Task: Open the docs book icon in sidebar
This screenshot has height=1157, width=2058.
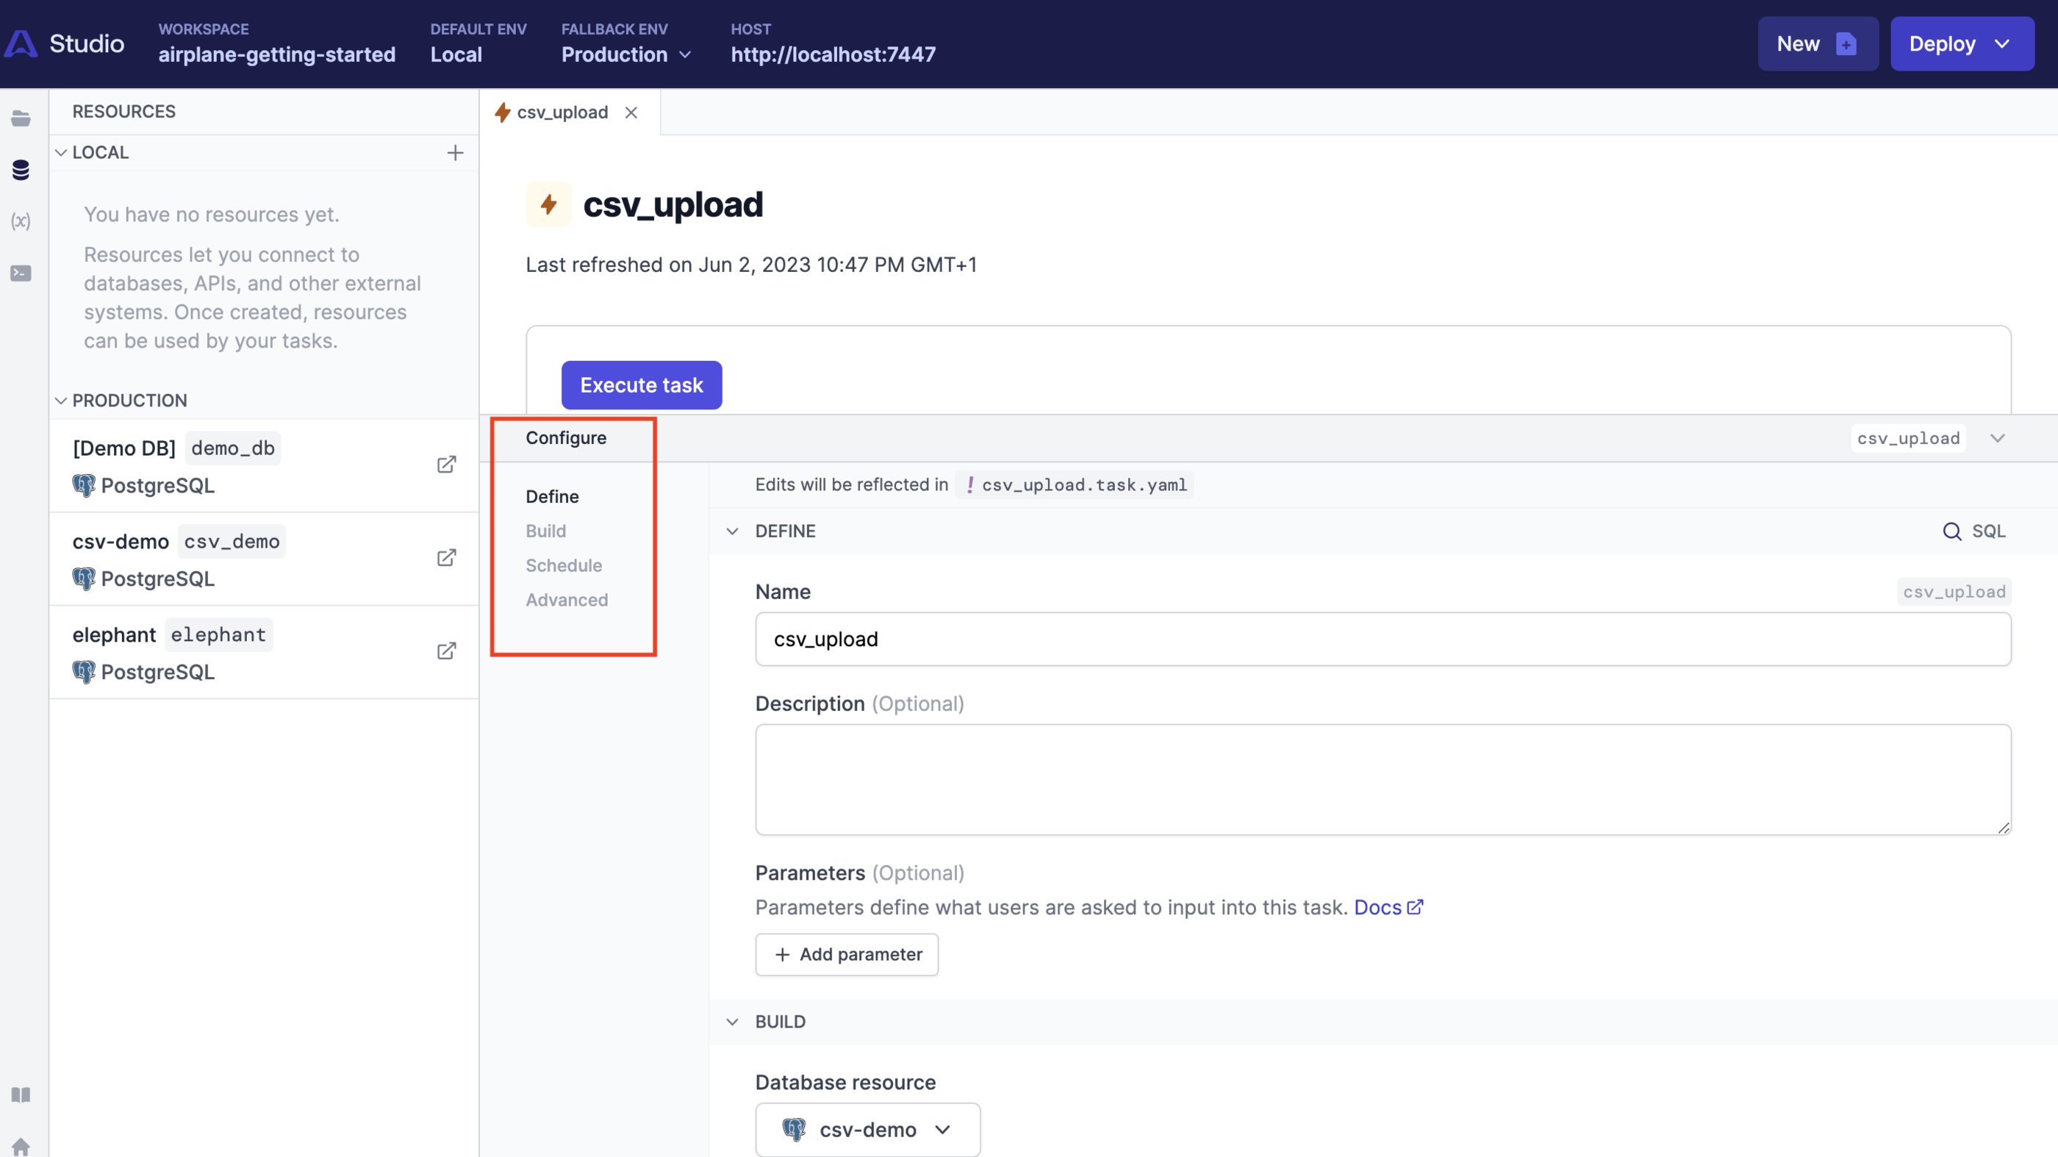Action: [x=21, y=1095]
